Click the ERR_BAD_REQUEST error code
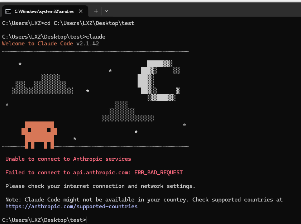This screenshot has height=224, width=301. [158, 173]
